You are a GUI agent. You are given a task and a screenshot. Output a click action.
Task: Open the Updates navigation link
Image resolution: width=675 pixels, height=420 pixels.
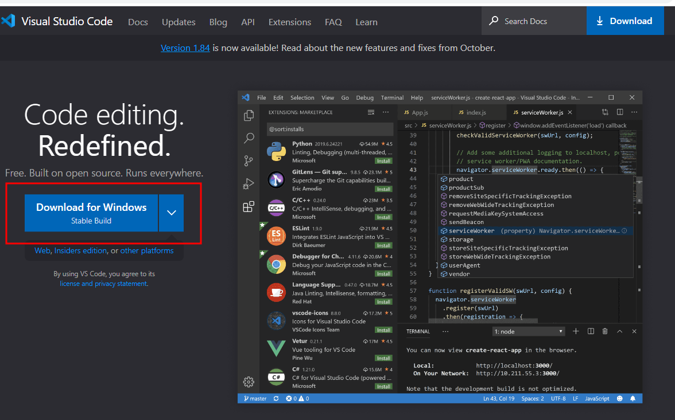[x=179, y=22]
